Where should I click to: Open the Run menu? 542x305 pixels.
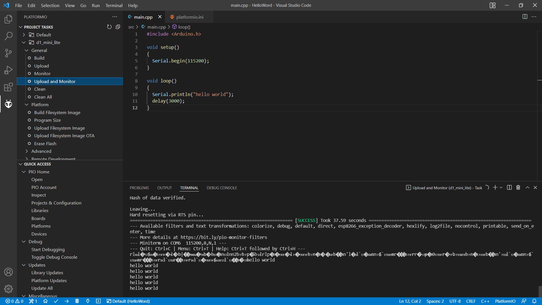pyautogui.click(x=96, y=5)
